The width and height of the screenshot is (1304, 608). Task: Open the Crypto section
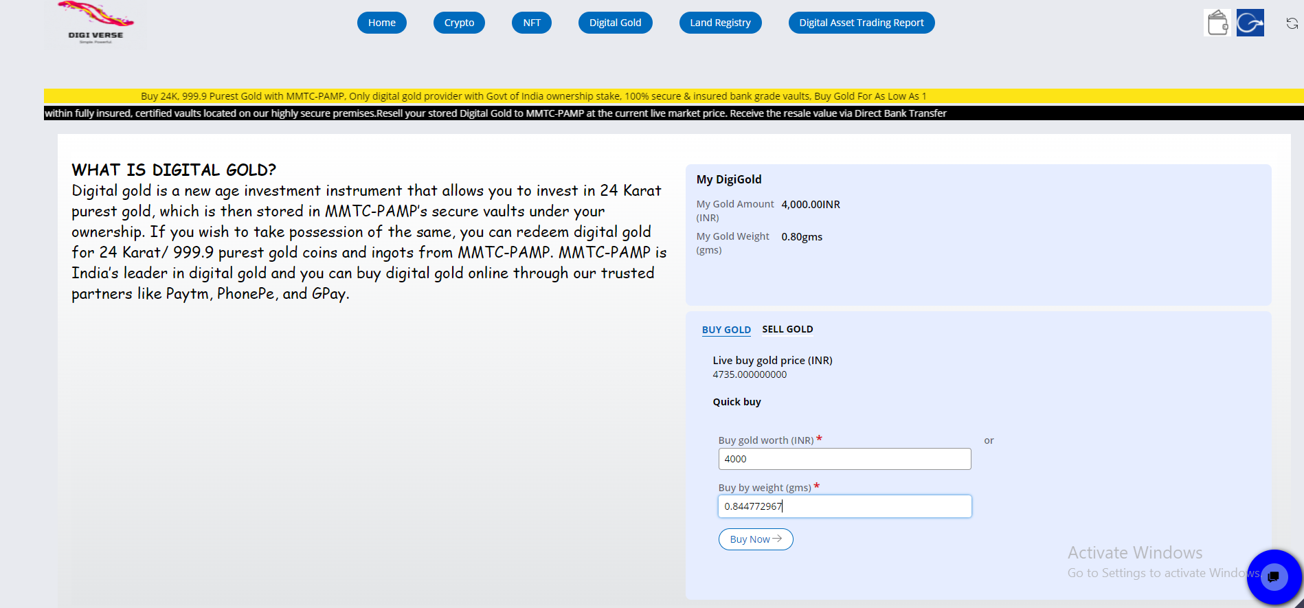tap(459, 23)
